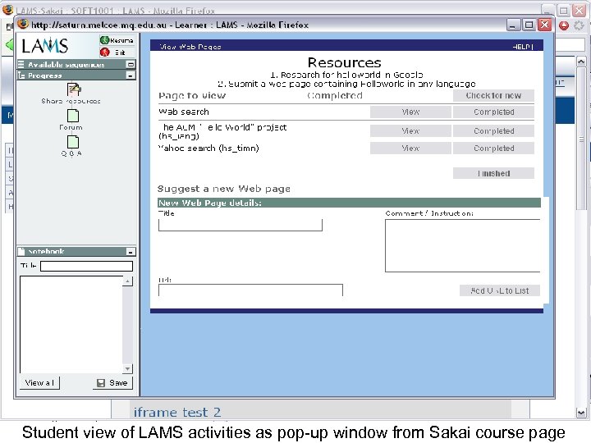This screenshot has width=591, height=443.
Task: Click the Notebook scrollbar up arrow
Action: pos(128,281)
